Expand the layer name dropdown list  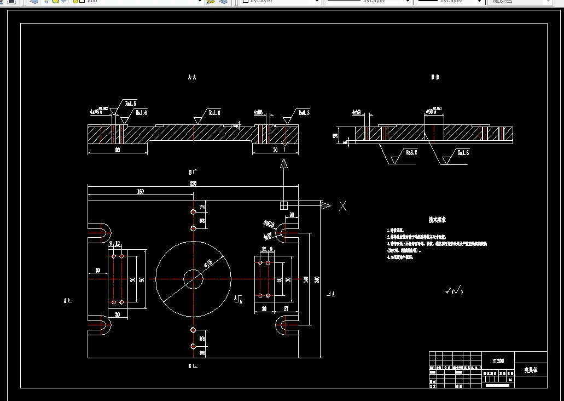[200, 2]
